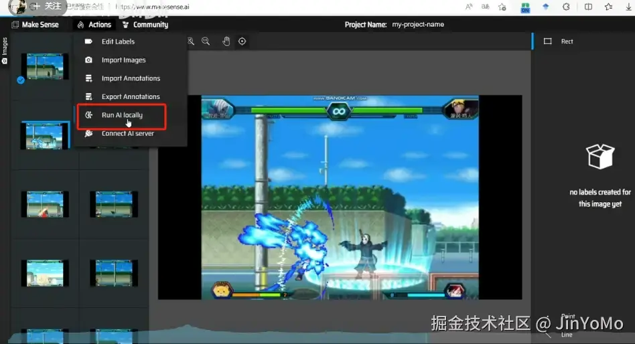The height and width of the screenshot is (344, 635).
Task: Click the Connect AI server plug icon
Action: pyautogui.click(x=88, y=133)
